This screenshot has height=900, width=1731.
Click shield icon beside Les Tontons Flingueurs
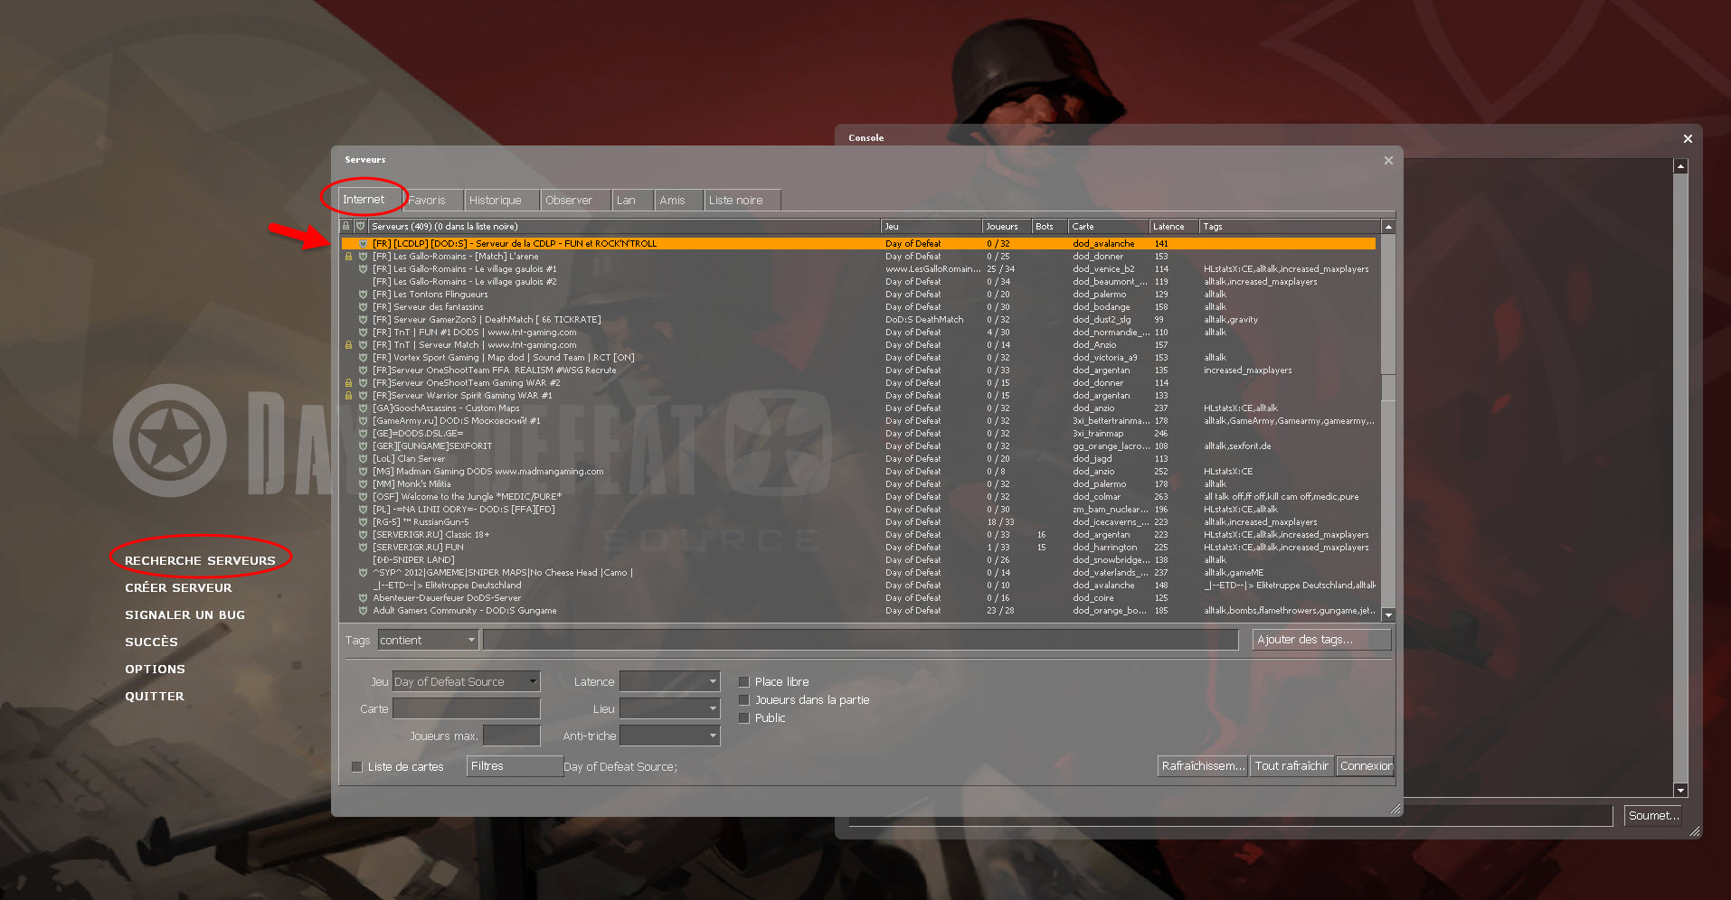point(363,295)
